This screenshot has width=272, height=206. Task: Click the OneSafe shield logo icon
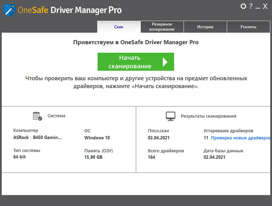pos(8,8)
